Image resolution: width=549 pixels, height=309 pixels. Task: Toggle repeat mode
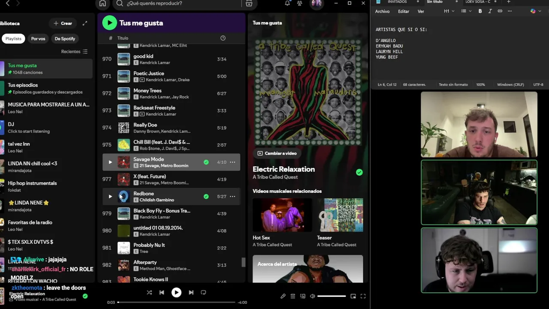point(203,293)
